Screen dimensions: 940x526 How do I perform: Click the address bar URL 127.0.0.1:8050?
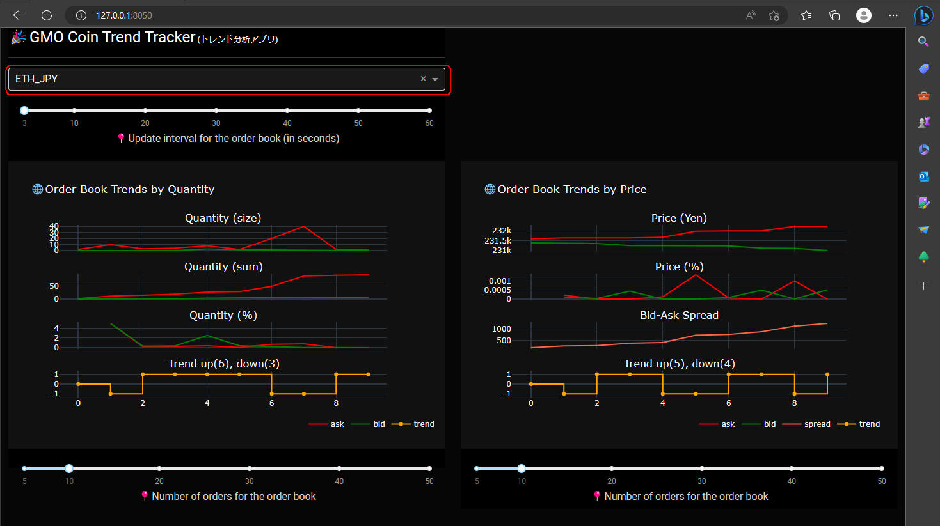(x=124, y=15)
